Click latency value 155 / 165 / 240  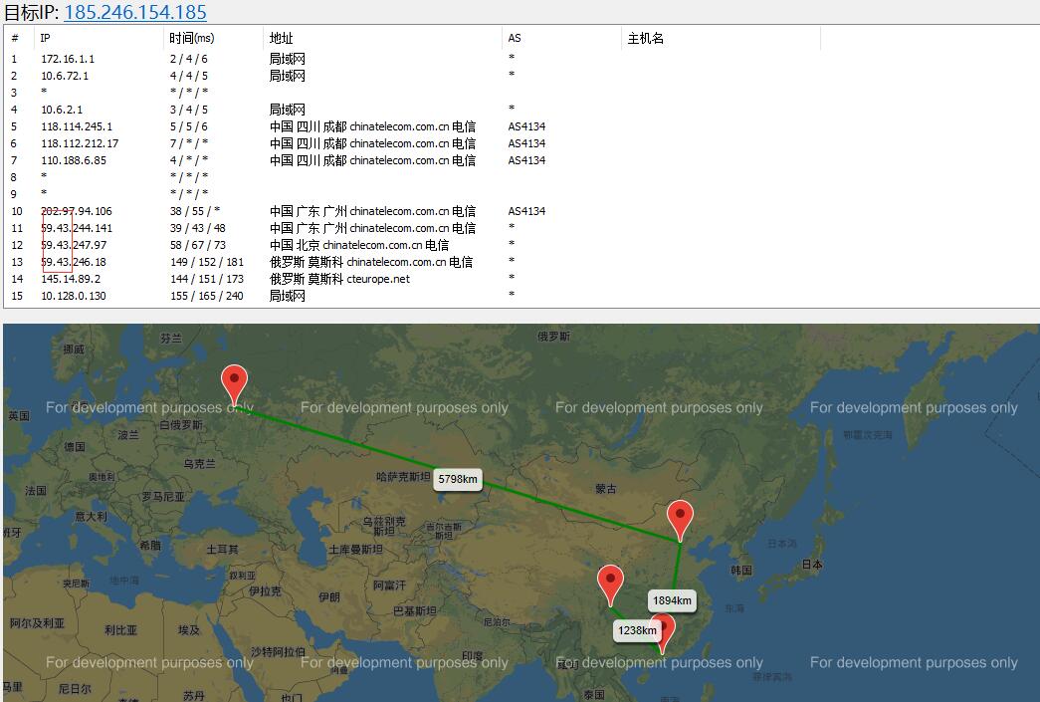(x=207, y=296)
